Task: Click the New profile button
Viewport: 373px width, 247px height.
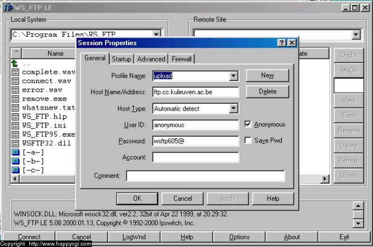Action: (x=267, y=75)
